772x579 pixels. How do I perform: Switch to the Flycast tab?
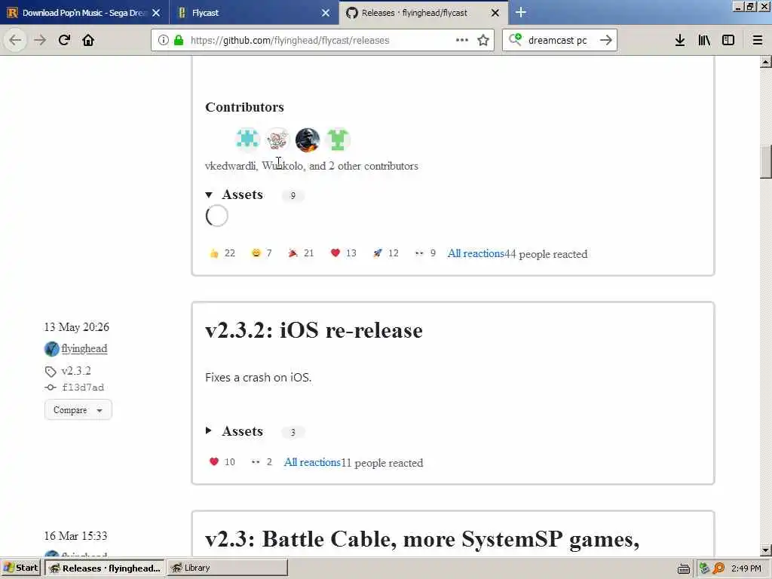pyautogui.click(x=253, y=13)
